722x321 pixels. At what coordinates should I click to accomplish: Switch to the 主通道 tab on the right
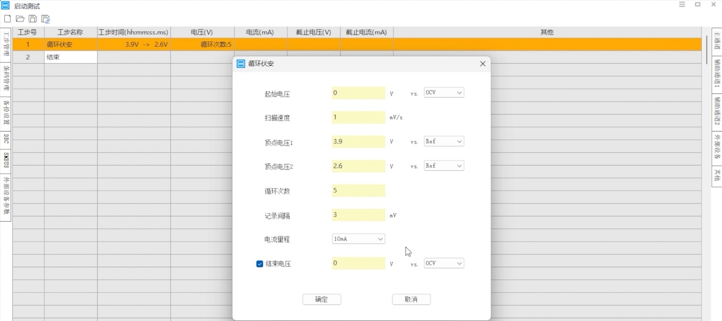717,40
